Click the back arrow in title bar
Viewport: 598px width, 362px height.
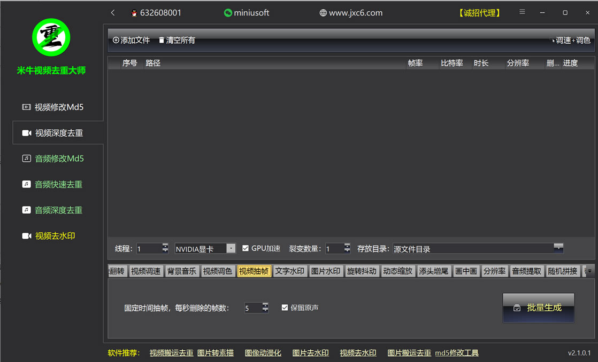[113, 13]
